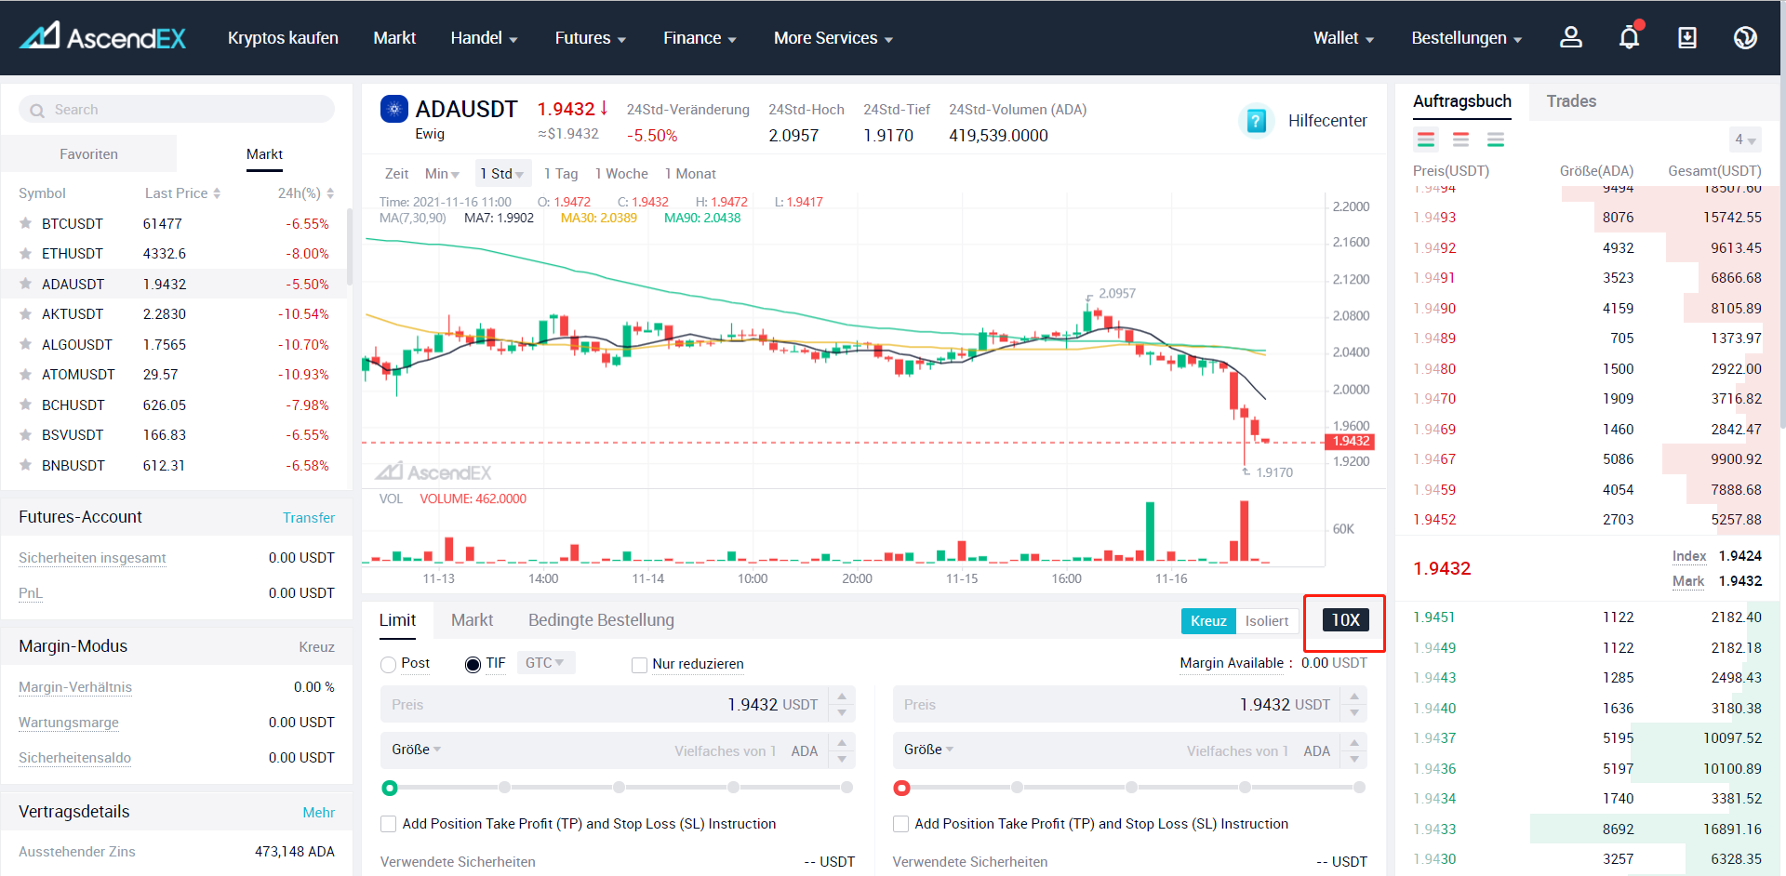Open the notifications bell icon
The image size is (1786, 876).
pos(1630,37)
